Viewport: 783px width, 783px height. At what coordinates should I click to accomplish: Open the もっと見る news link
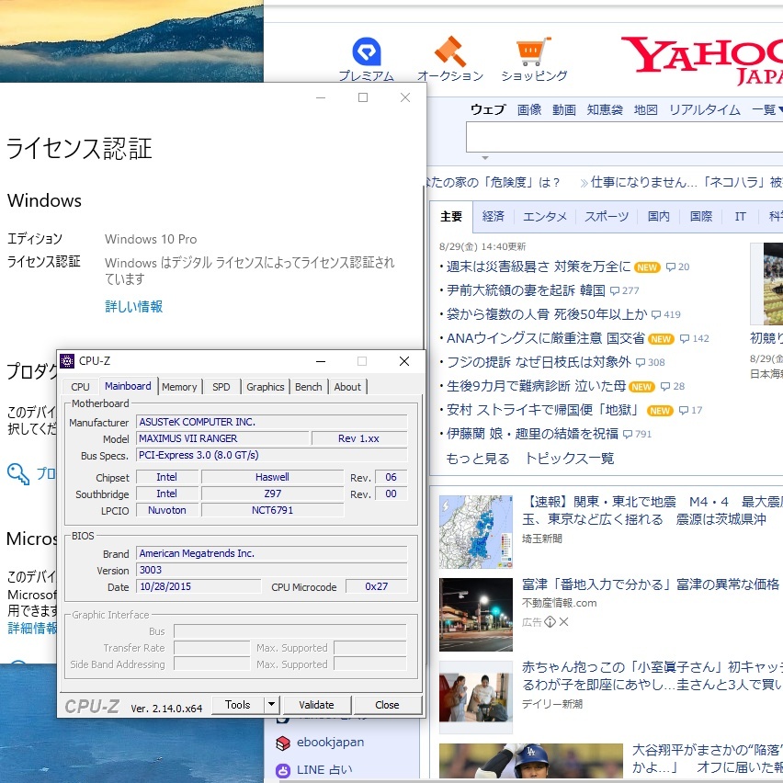[477, 458]
